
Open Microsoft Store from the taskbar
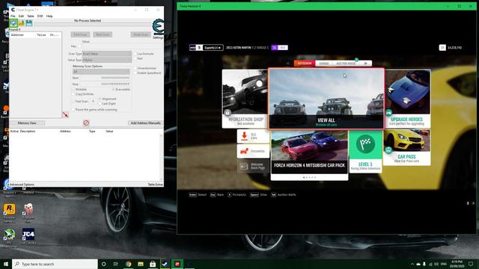click(x=153, y=264)
